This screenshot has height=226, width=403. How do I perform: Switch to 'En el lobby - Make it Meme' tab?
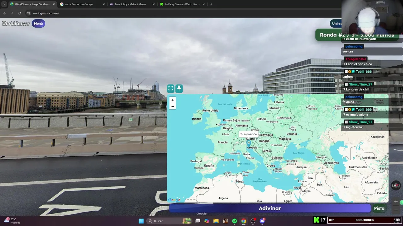132,4
